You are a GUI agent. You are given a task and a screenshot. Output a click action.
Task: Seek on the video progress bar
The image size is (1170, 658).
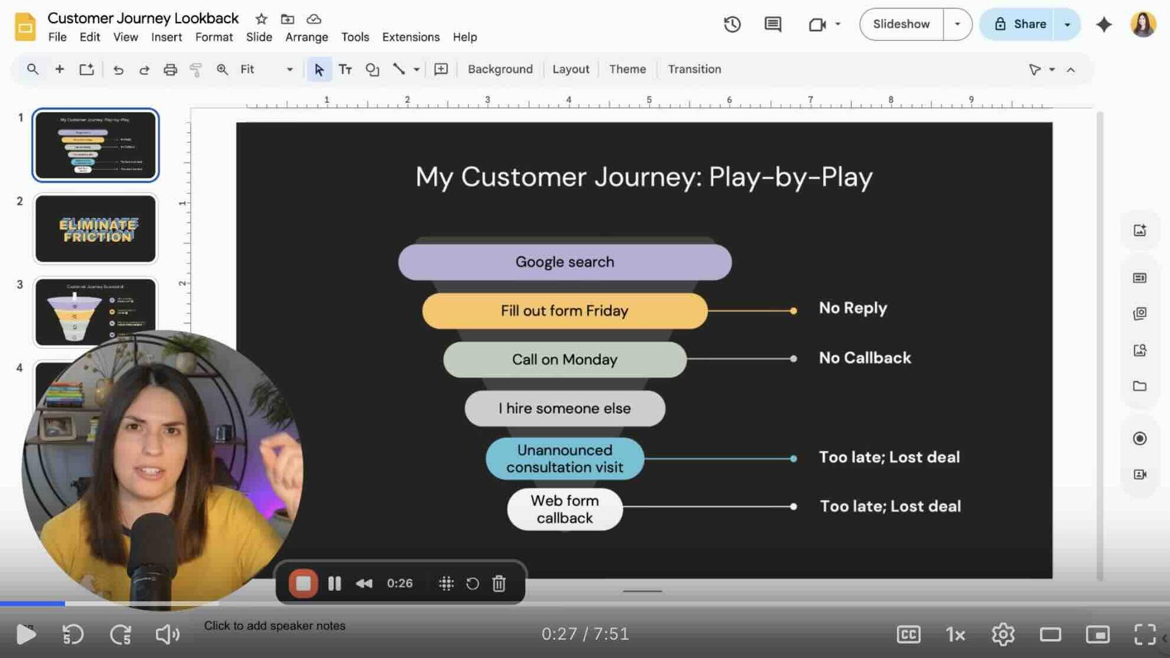pos(585,603)
